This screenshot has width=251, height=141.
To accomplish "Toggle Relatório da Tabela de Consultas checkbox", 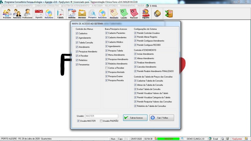I will tap(135, 106).
